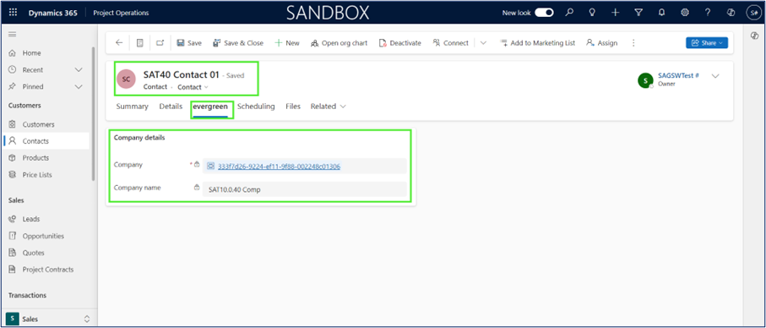Click the SC contact avatar image
The height and width of the screenshot is (328, 766).
[x=126, y=79]
